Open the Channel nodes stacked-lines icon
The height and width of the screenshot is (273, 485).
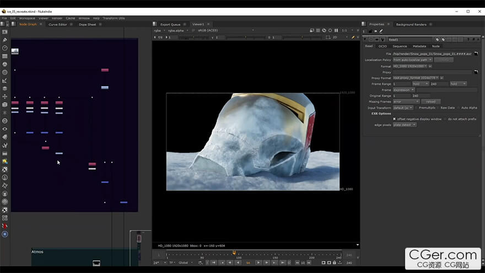4,56
